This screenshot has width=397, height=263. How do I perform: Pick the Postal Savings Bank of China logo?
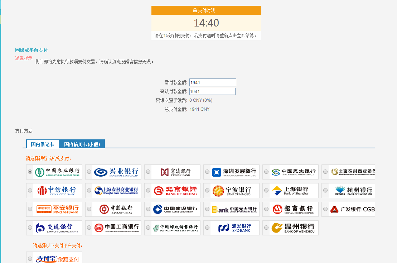[175, 228]
